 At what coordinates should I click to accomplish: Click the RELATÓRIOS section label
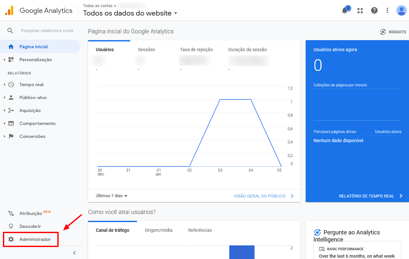tap(19, 73)
